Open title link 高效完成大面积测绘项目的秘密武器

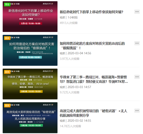(x=93, y=113)
